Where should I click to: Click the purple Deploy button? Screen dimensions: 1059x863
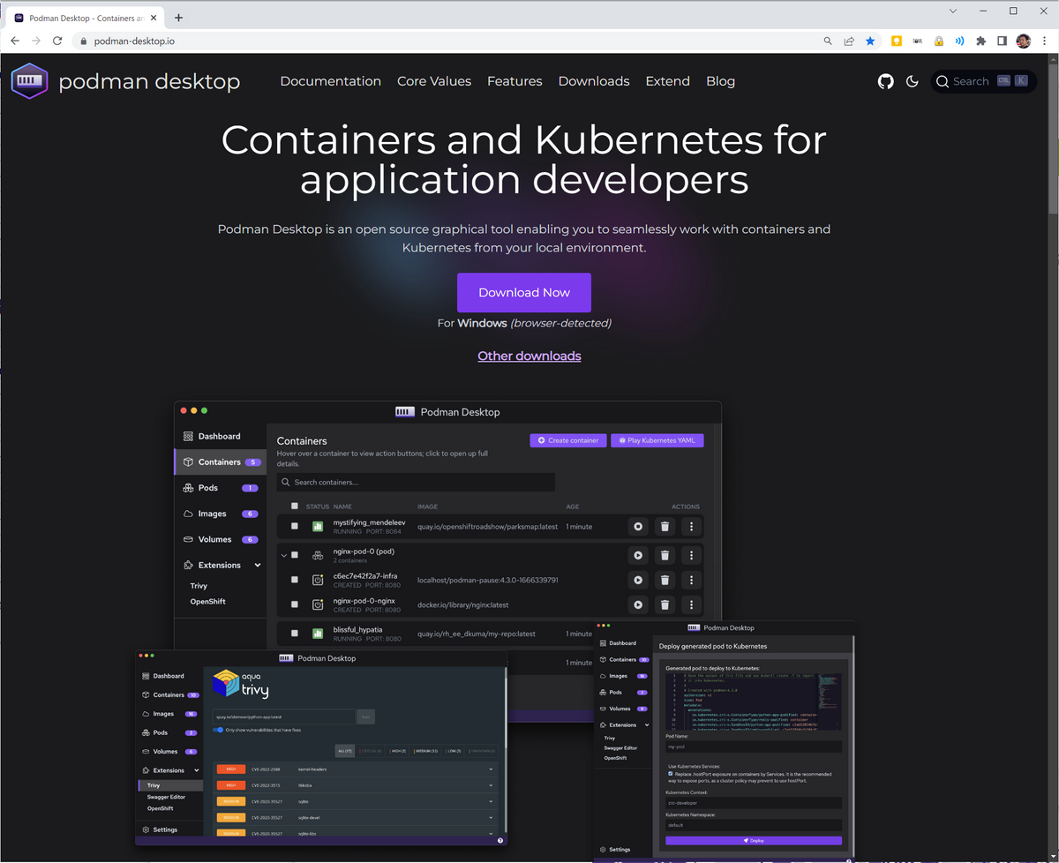(x=754, y=841)
